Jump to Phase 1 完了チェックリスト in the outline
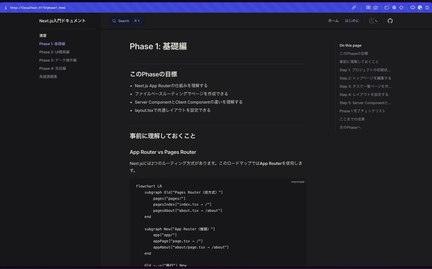The image size is (432, 269). point(362,111)
